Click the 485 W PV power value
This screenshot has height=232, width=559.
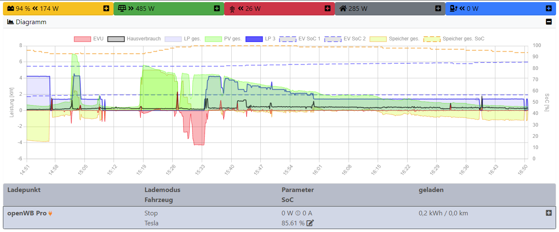point(145,8)
